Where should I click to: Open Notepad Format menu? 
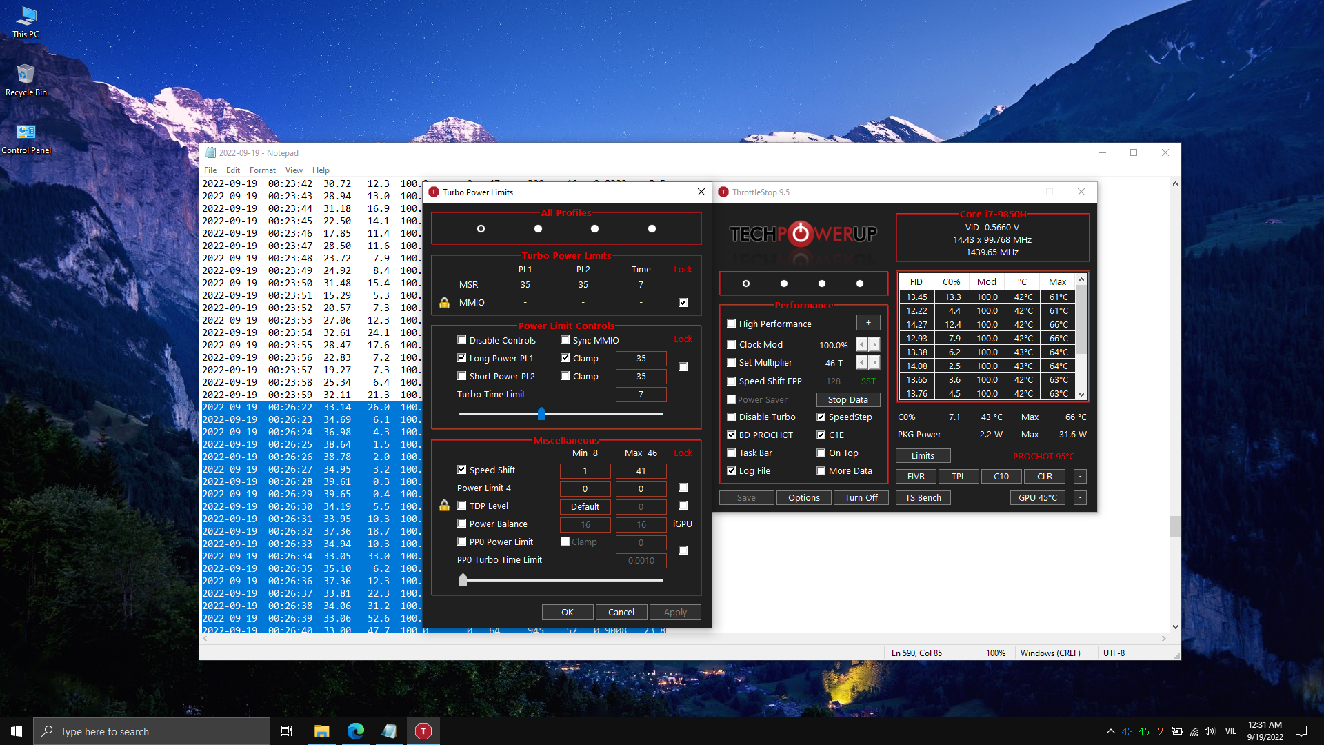(263, 170)
